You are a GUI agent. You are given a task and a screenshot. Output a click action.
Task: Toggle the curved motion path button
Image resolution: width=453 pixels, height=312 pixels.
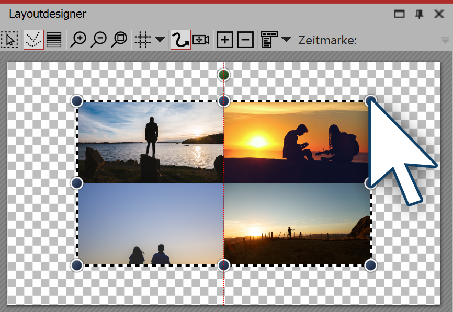[180, 40]
